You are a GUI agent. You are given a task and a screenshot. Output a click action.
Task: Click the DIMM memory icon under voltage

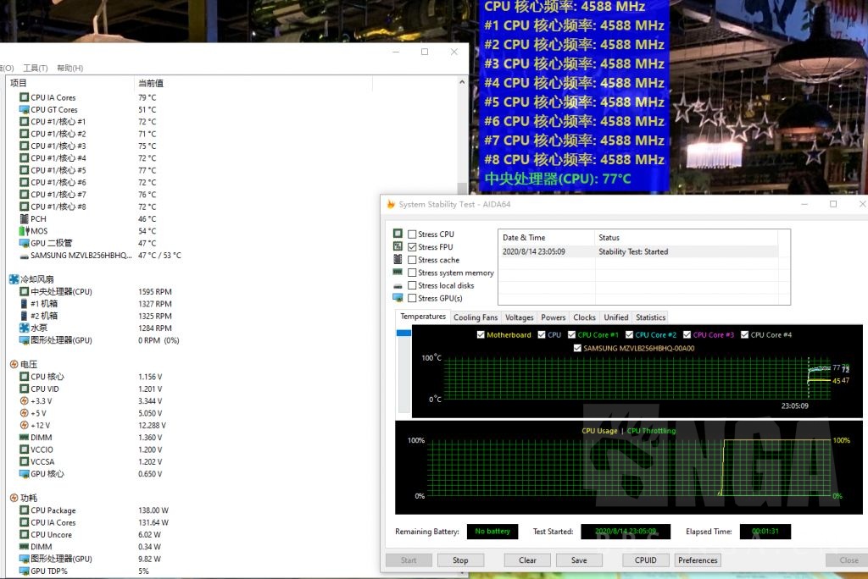pos(24,438)
